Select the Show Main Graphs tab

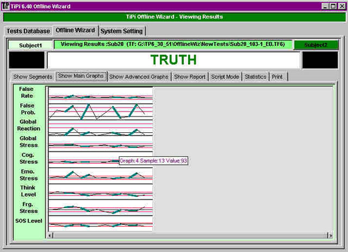80,76
